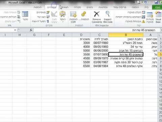Run Inspect VBA Code tool
Viewport: 162px width, 122px height.
(108, 17)
